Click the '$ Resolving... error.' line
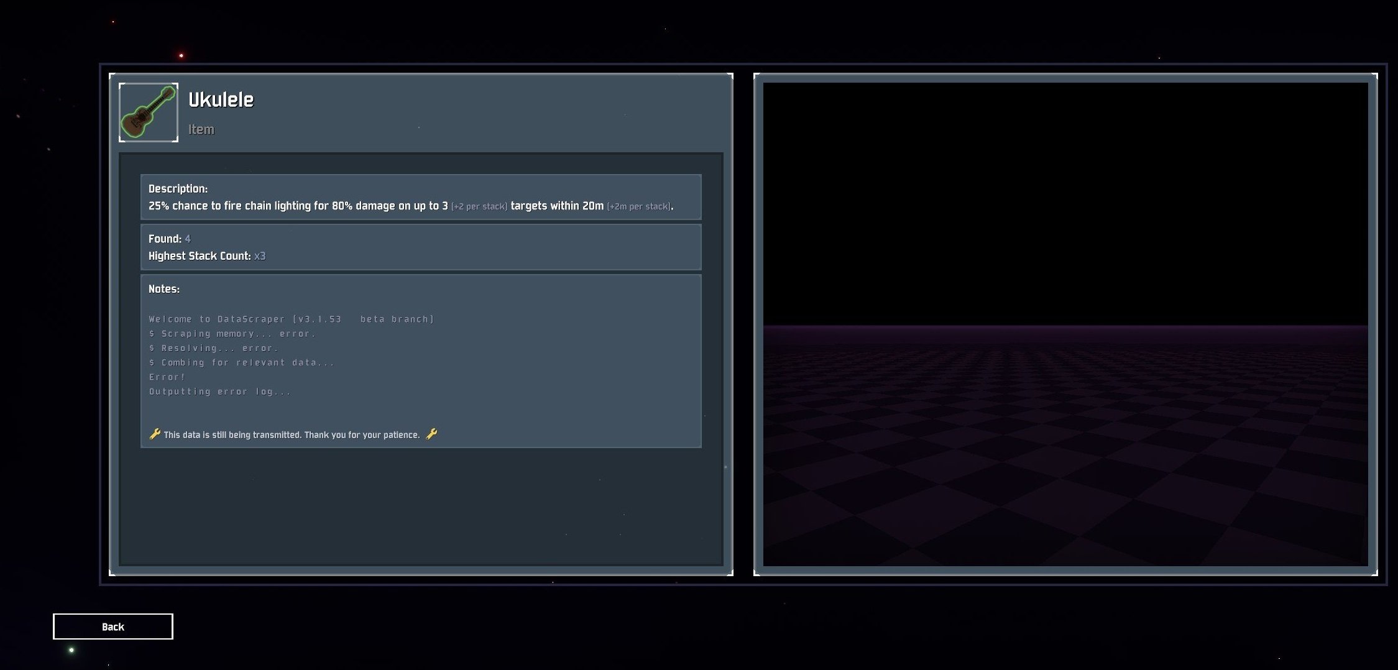 point(214,348)
